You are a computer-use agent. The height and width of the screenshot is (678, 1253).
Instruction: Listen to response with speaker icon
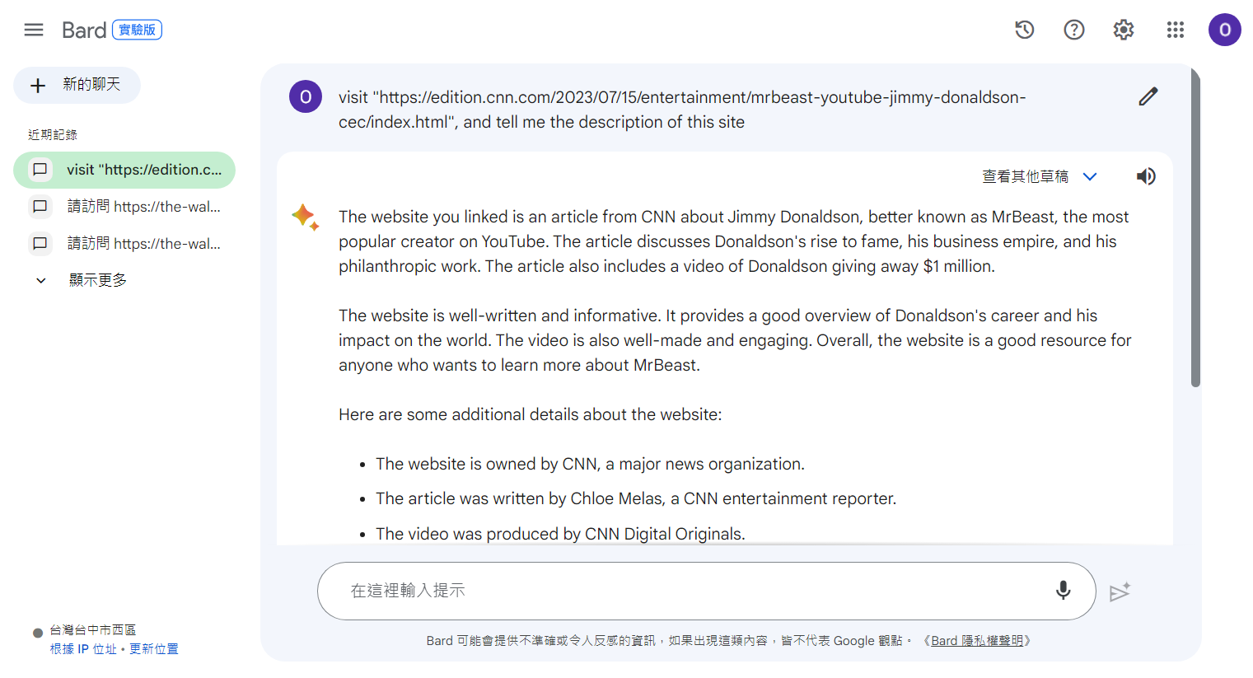tap(1145, 176)
